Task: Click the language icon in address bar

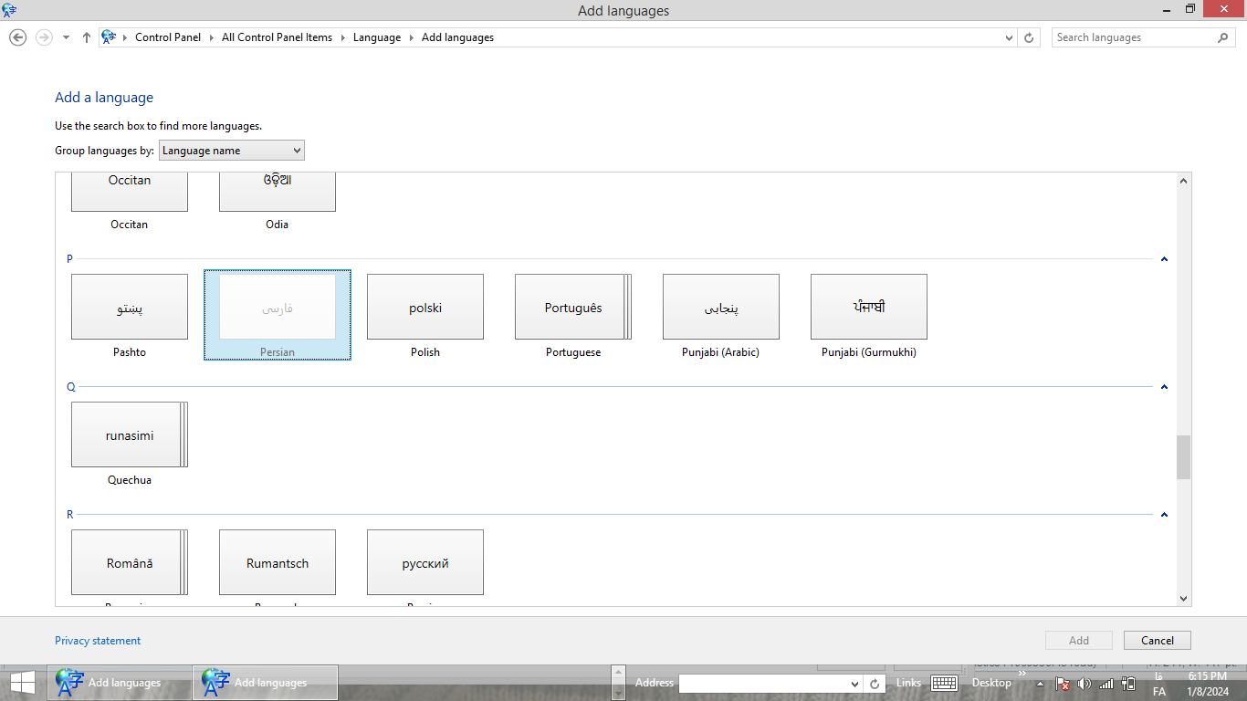Action: (x=110, y=37)
